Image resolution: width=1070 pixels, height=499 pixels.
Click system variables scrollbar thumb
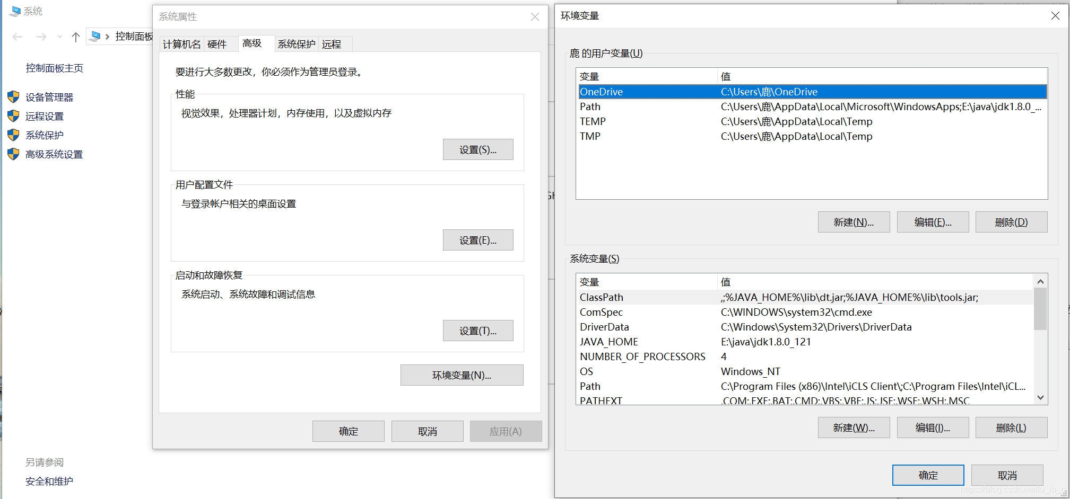point(1040,309)
